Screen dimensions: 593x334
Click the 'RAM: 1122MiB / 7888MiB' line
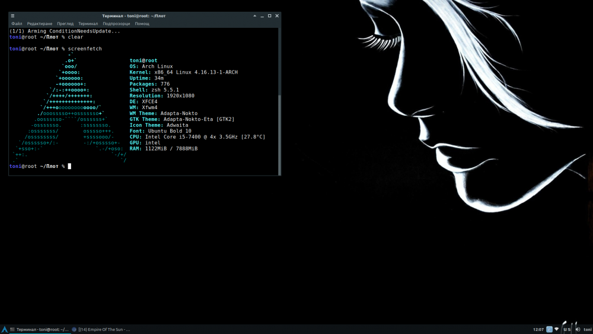click(164, 149)
